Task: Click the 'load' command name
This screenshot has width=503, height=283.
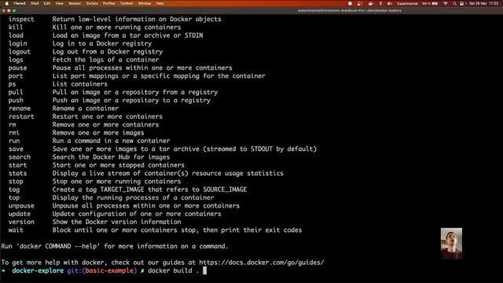Action: pos(16,35)
